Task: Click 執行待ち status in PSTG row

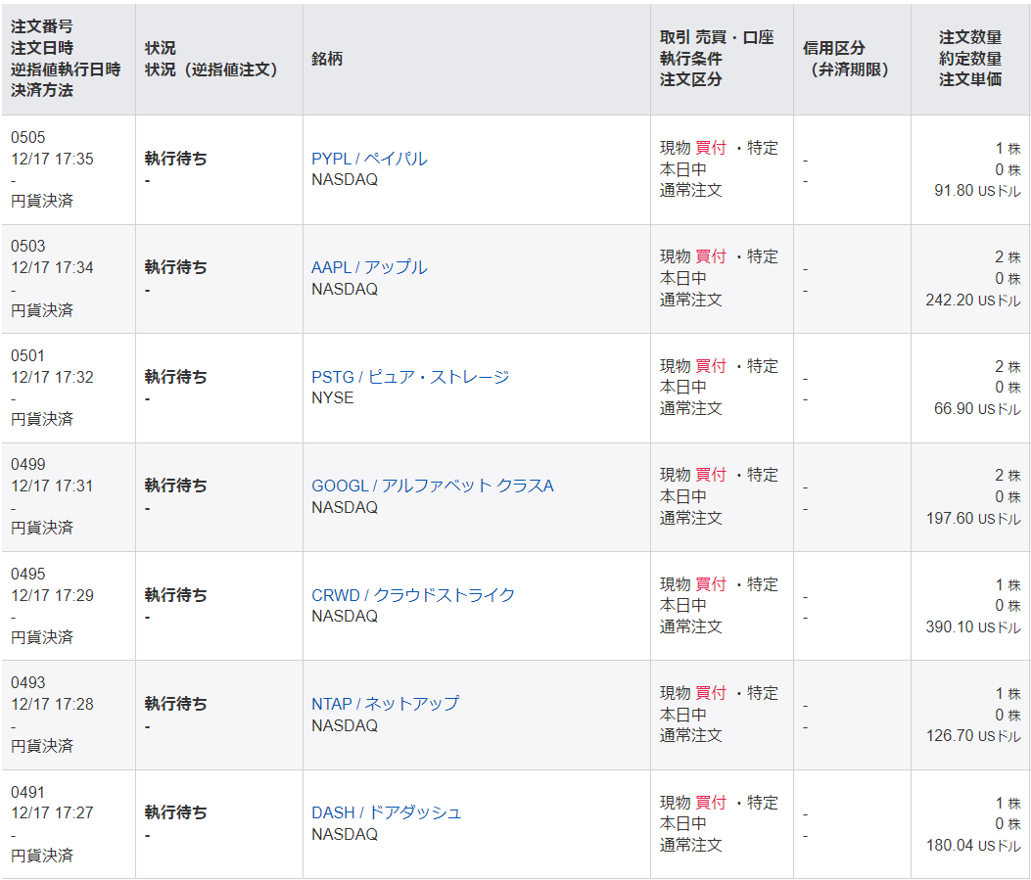Action: click(x=175, y=377)
